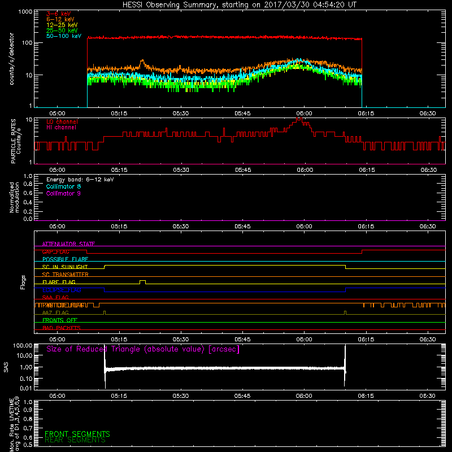Click the raised FLARE_FLAG pulse marker

142,281
